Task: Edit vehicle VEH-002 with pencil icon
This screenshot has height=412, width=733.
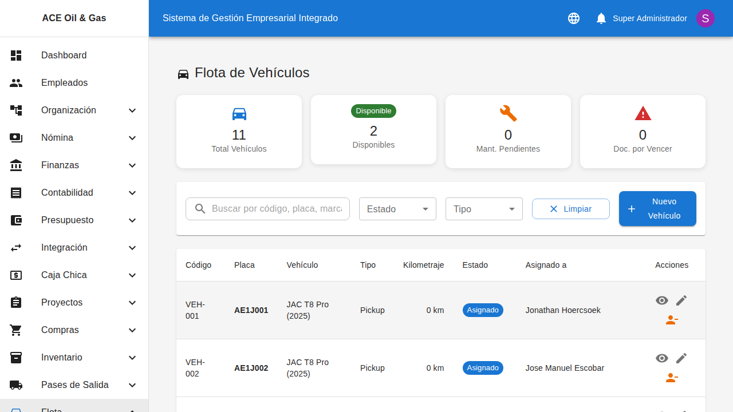Action: click(681, 358)
